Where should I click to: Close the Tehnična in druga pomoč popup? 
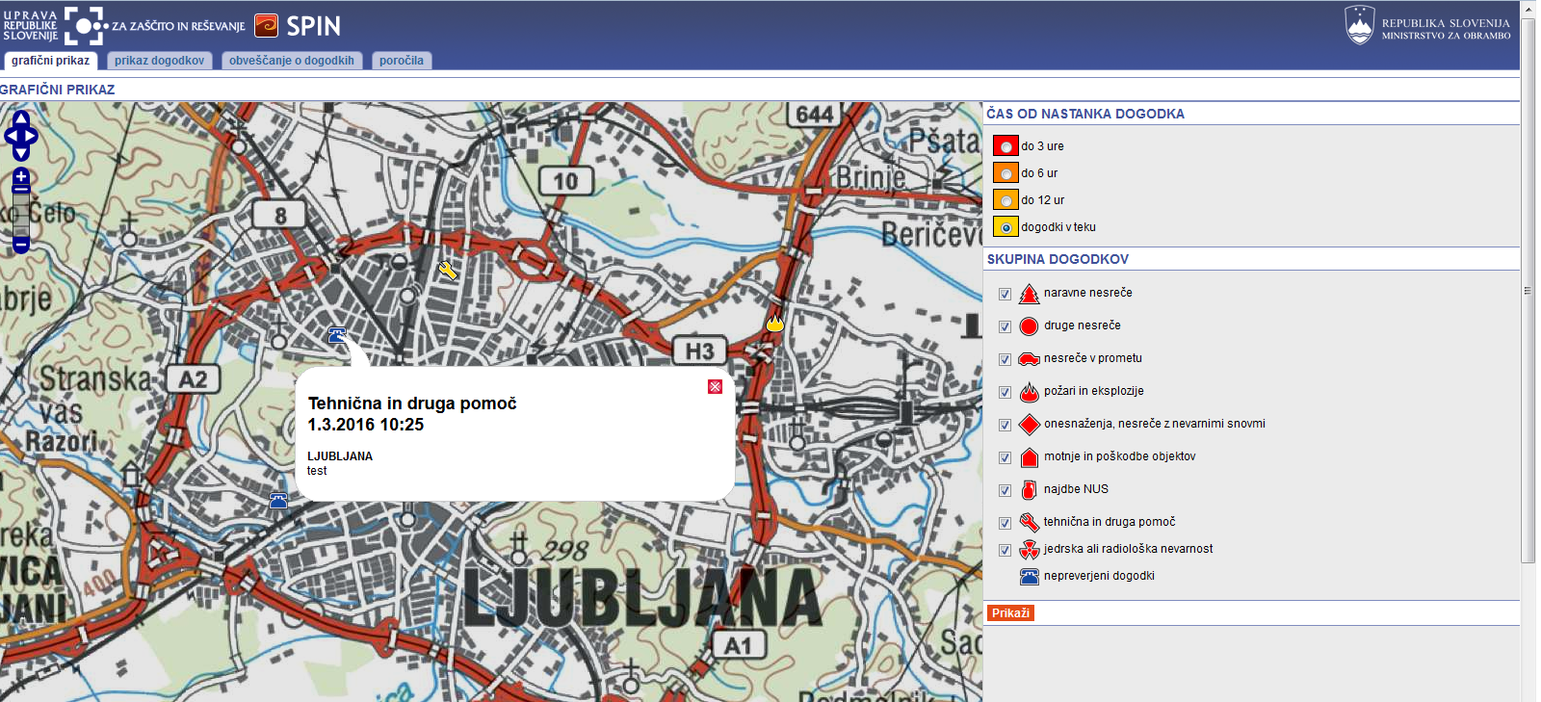(x=715, y=386)
